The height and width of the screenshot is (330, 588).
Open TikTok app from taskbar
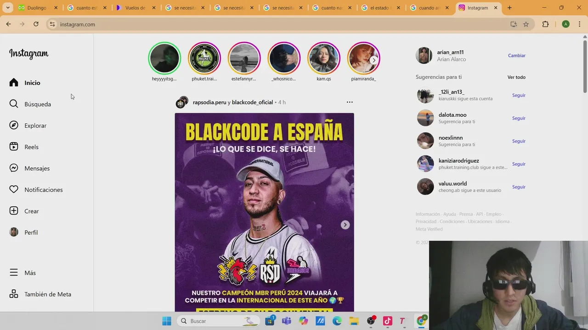(387, 321)
